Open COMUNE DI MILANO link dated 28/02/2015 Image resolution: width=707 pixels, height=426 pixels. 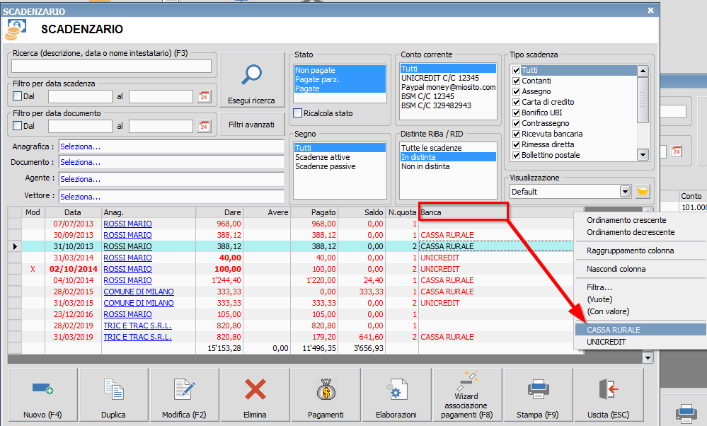pos(139,292)
